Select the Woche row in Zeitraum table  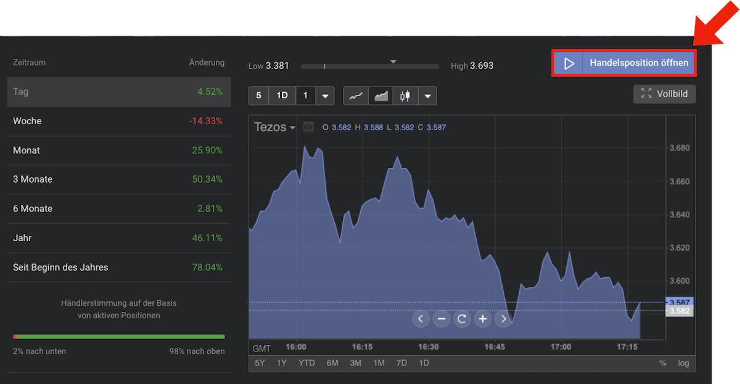(118, 121)
